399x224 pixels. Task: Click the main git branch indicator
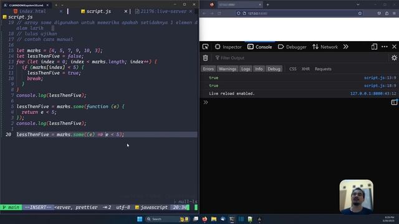[x=11, y=207]
